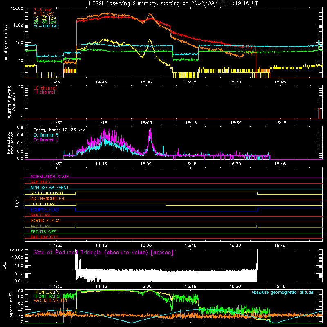Click 15:00 tick label under counts panel
Screen dimensions: 327x327
(x=146, y=82)
